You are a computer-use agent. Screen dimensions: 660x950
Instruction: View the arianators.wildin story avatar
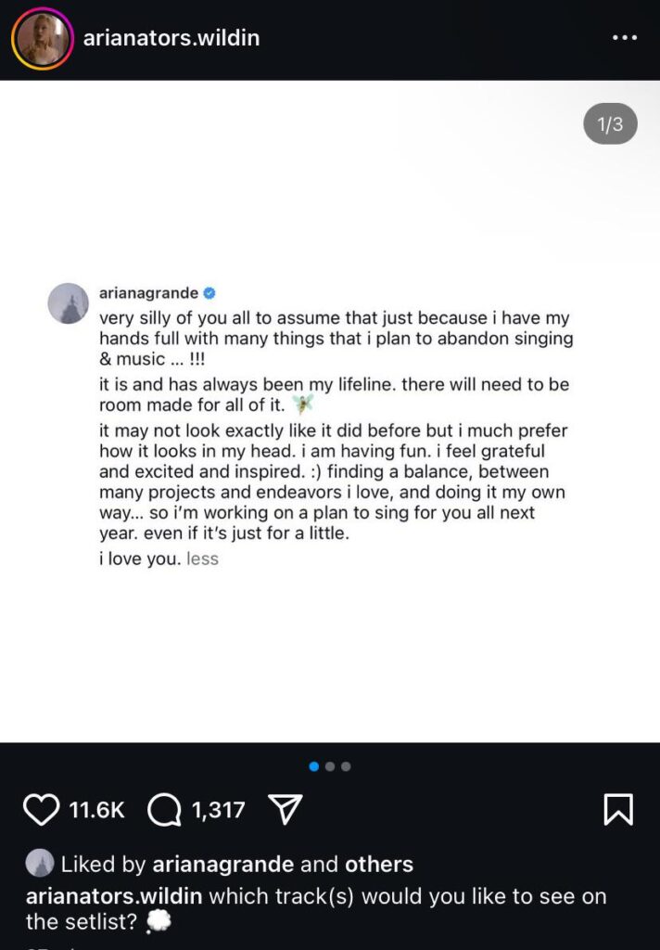click(x=42, y=38)
